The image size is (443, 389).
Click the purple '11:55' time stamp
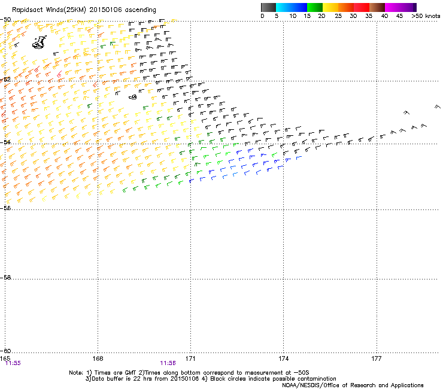(x=13, y=363)
